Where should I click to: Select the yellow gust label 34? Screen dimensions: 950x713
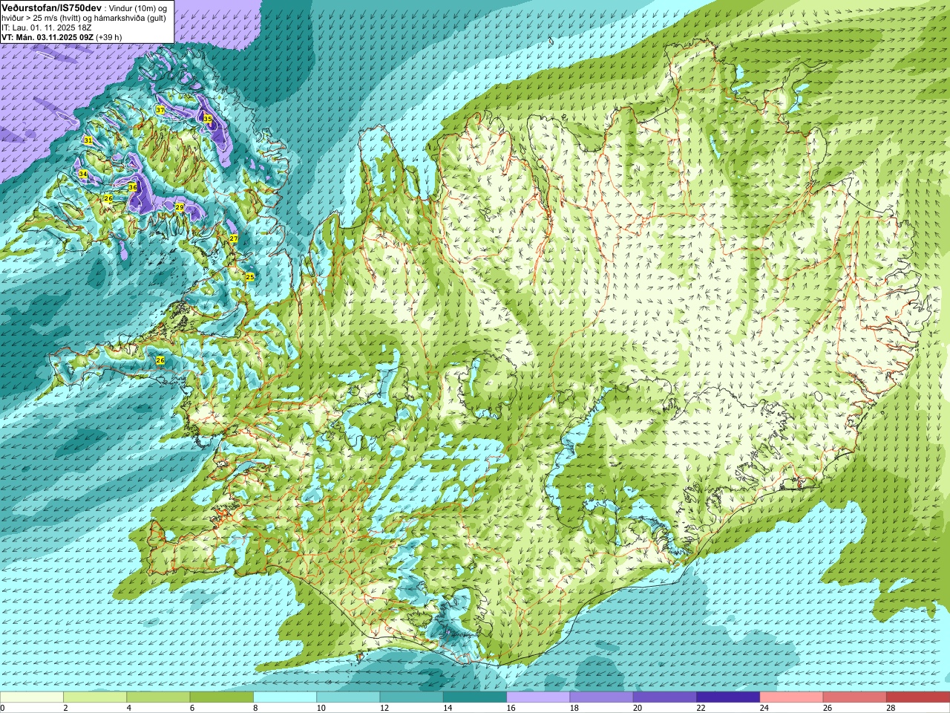tap(83, 174)
